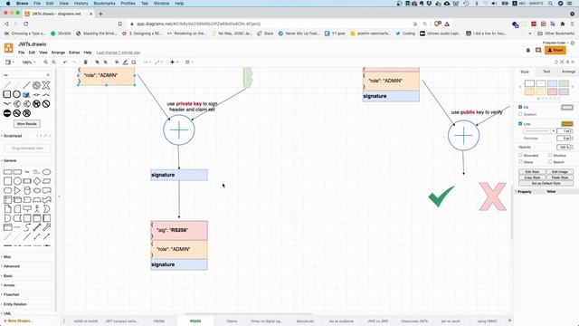The height and width of the screenshot is (326, 579).
Task: Open the insert plus dropdown
Action: coord(174,62)
